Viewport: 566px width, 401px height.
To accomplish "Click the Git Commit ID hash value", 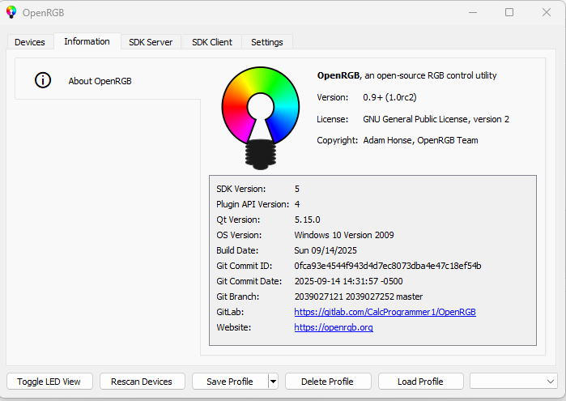I will [388, 266].
